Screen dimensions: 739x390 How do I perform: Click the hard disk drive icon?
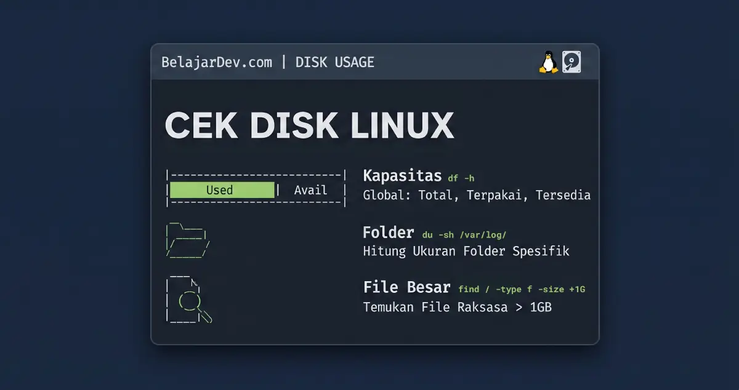click(571, 62)
